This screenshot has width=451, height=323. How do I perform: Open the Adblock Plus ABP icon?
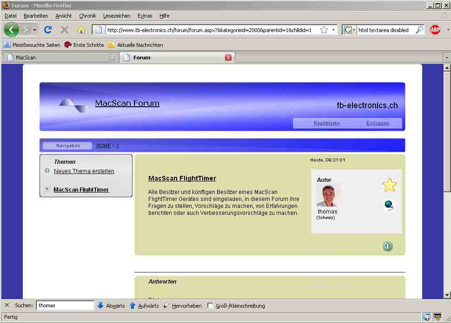point(435,30)
